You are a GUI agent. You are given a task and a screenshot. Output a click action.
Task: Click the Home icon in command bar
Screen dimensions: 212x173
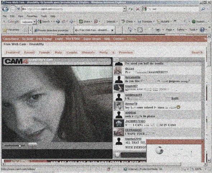[x=130, y=30]
